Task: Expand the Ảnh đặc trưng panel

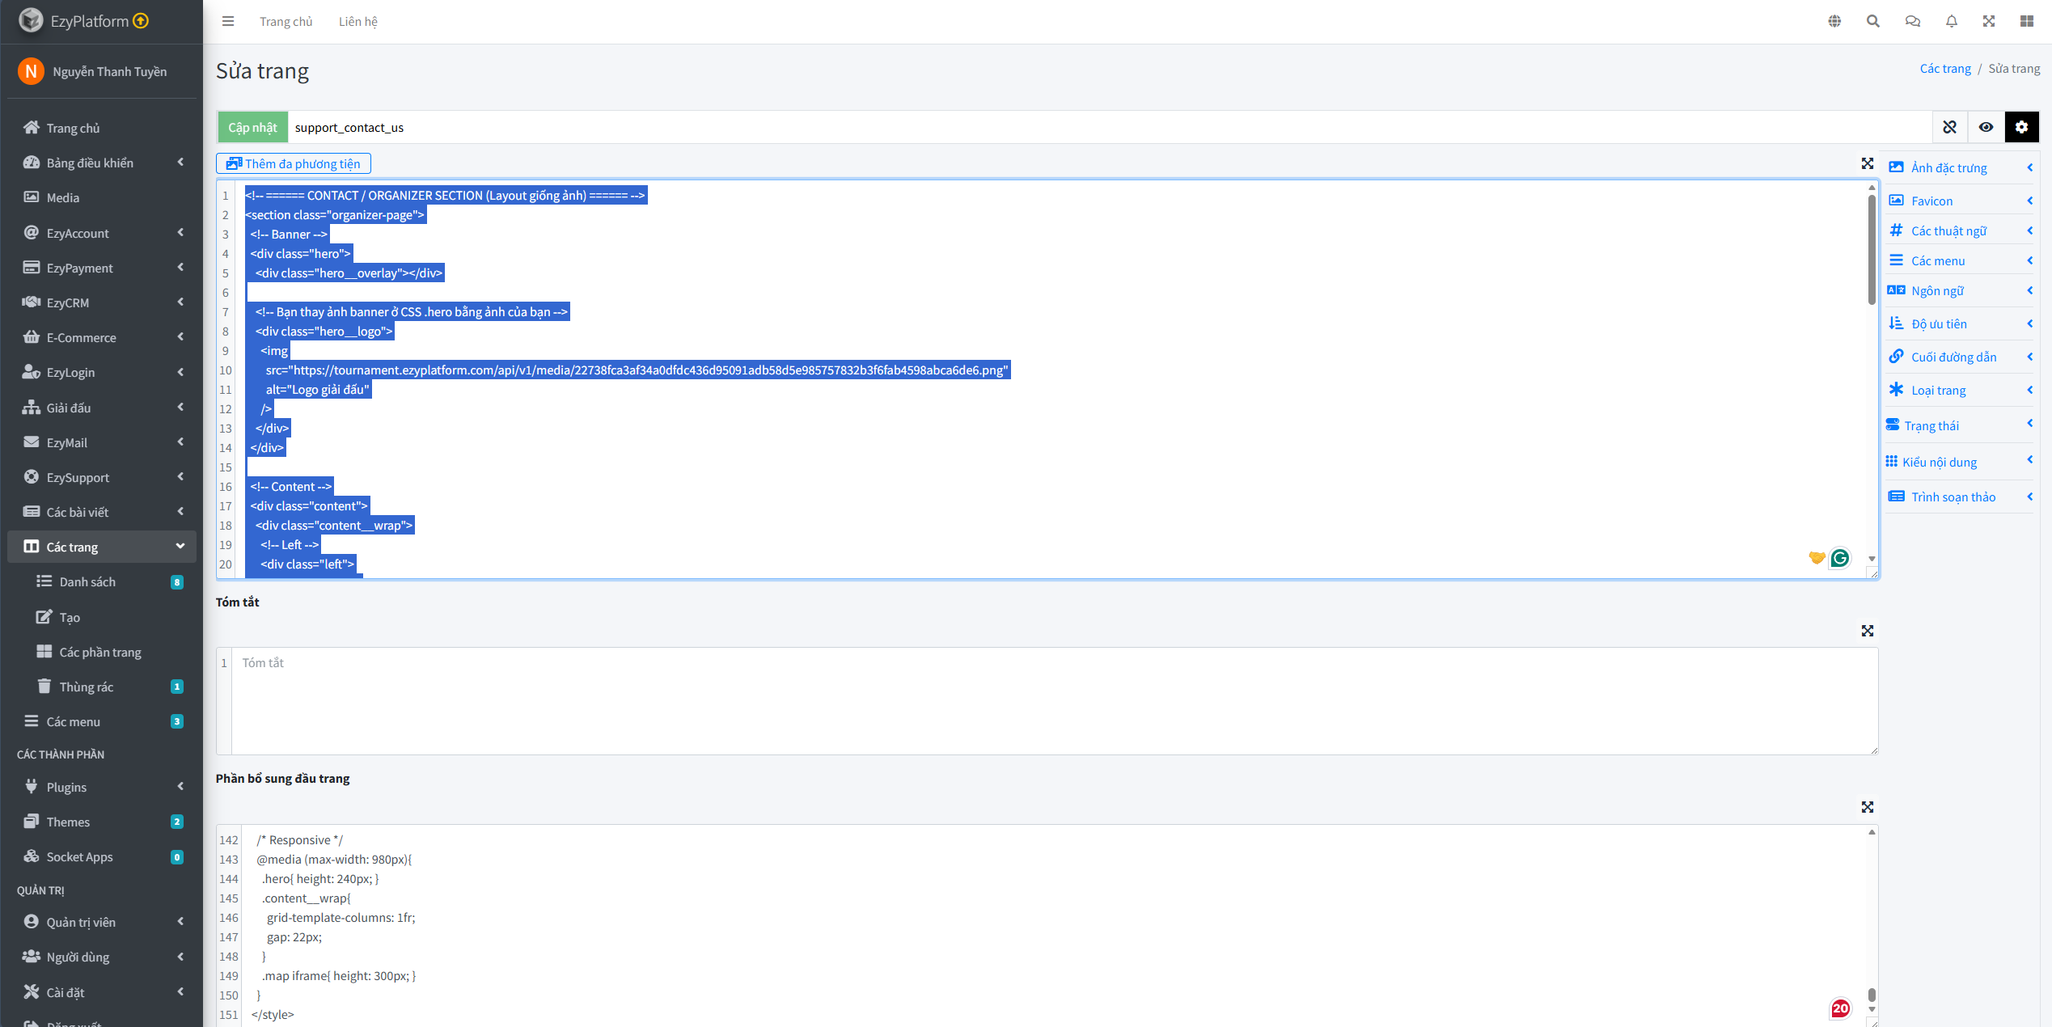Action: (1959, 167)
